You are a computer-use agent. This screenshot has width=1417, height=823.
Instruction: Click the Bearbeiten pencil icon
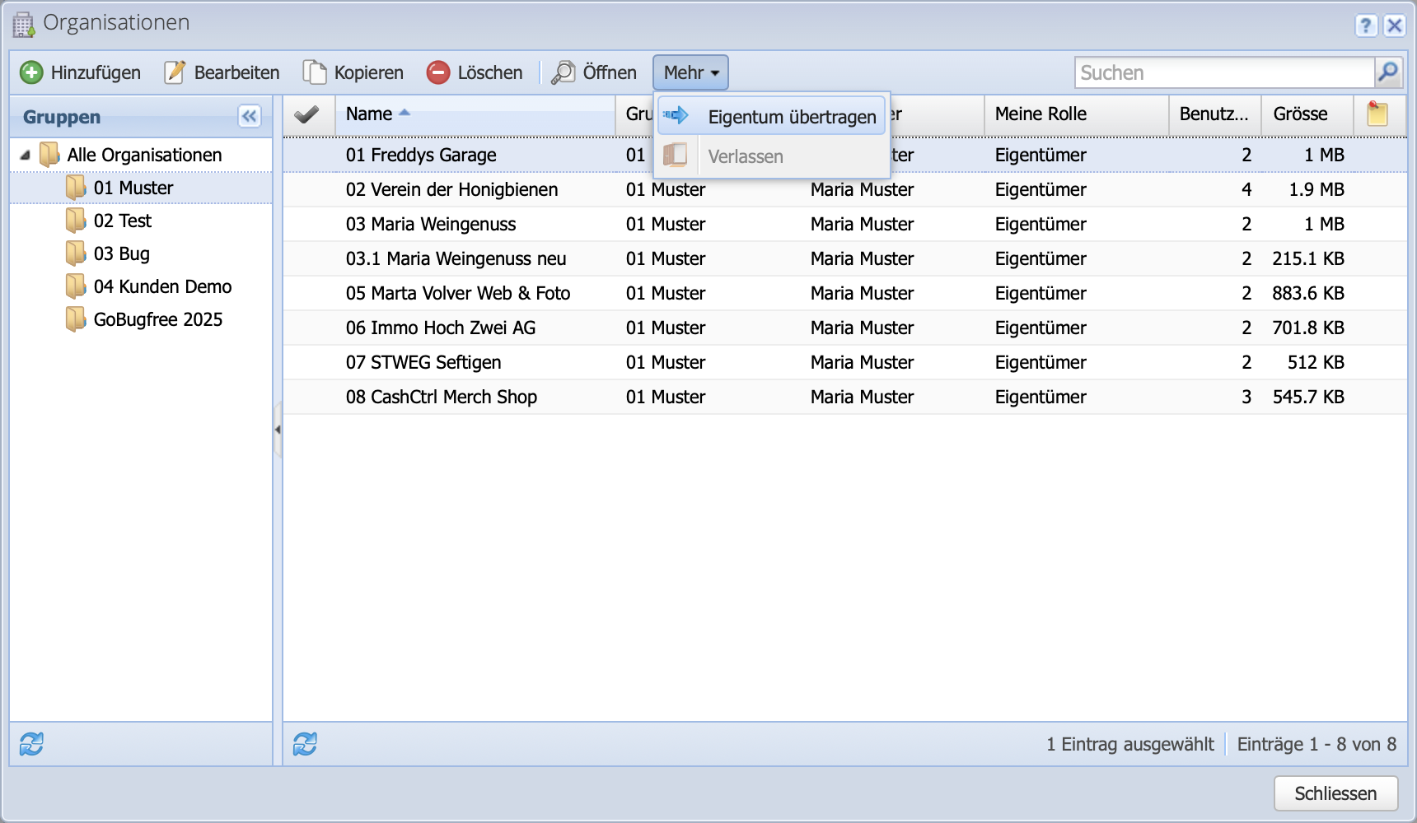[175, 72]
